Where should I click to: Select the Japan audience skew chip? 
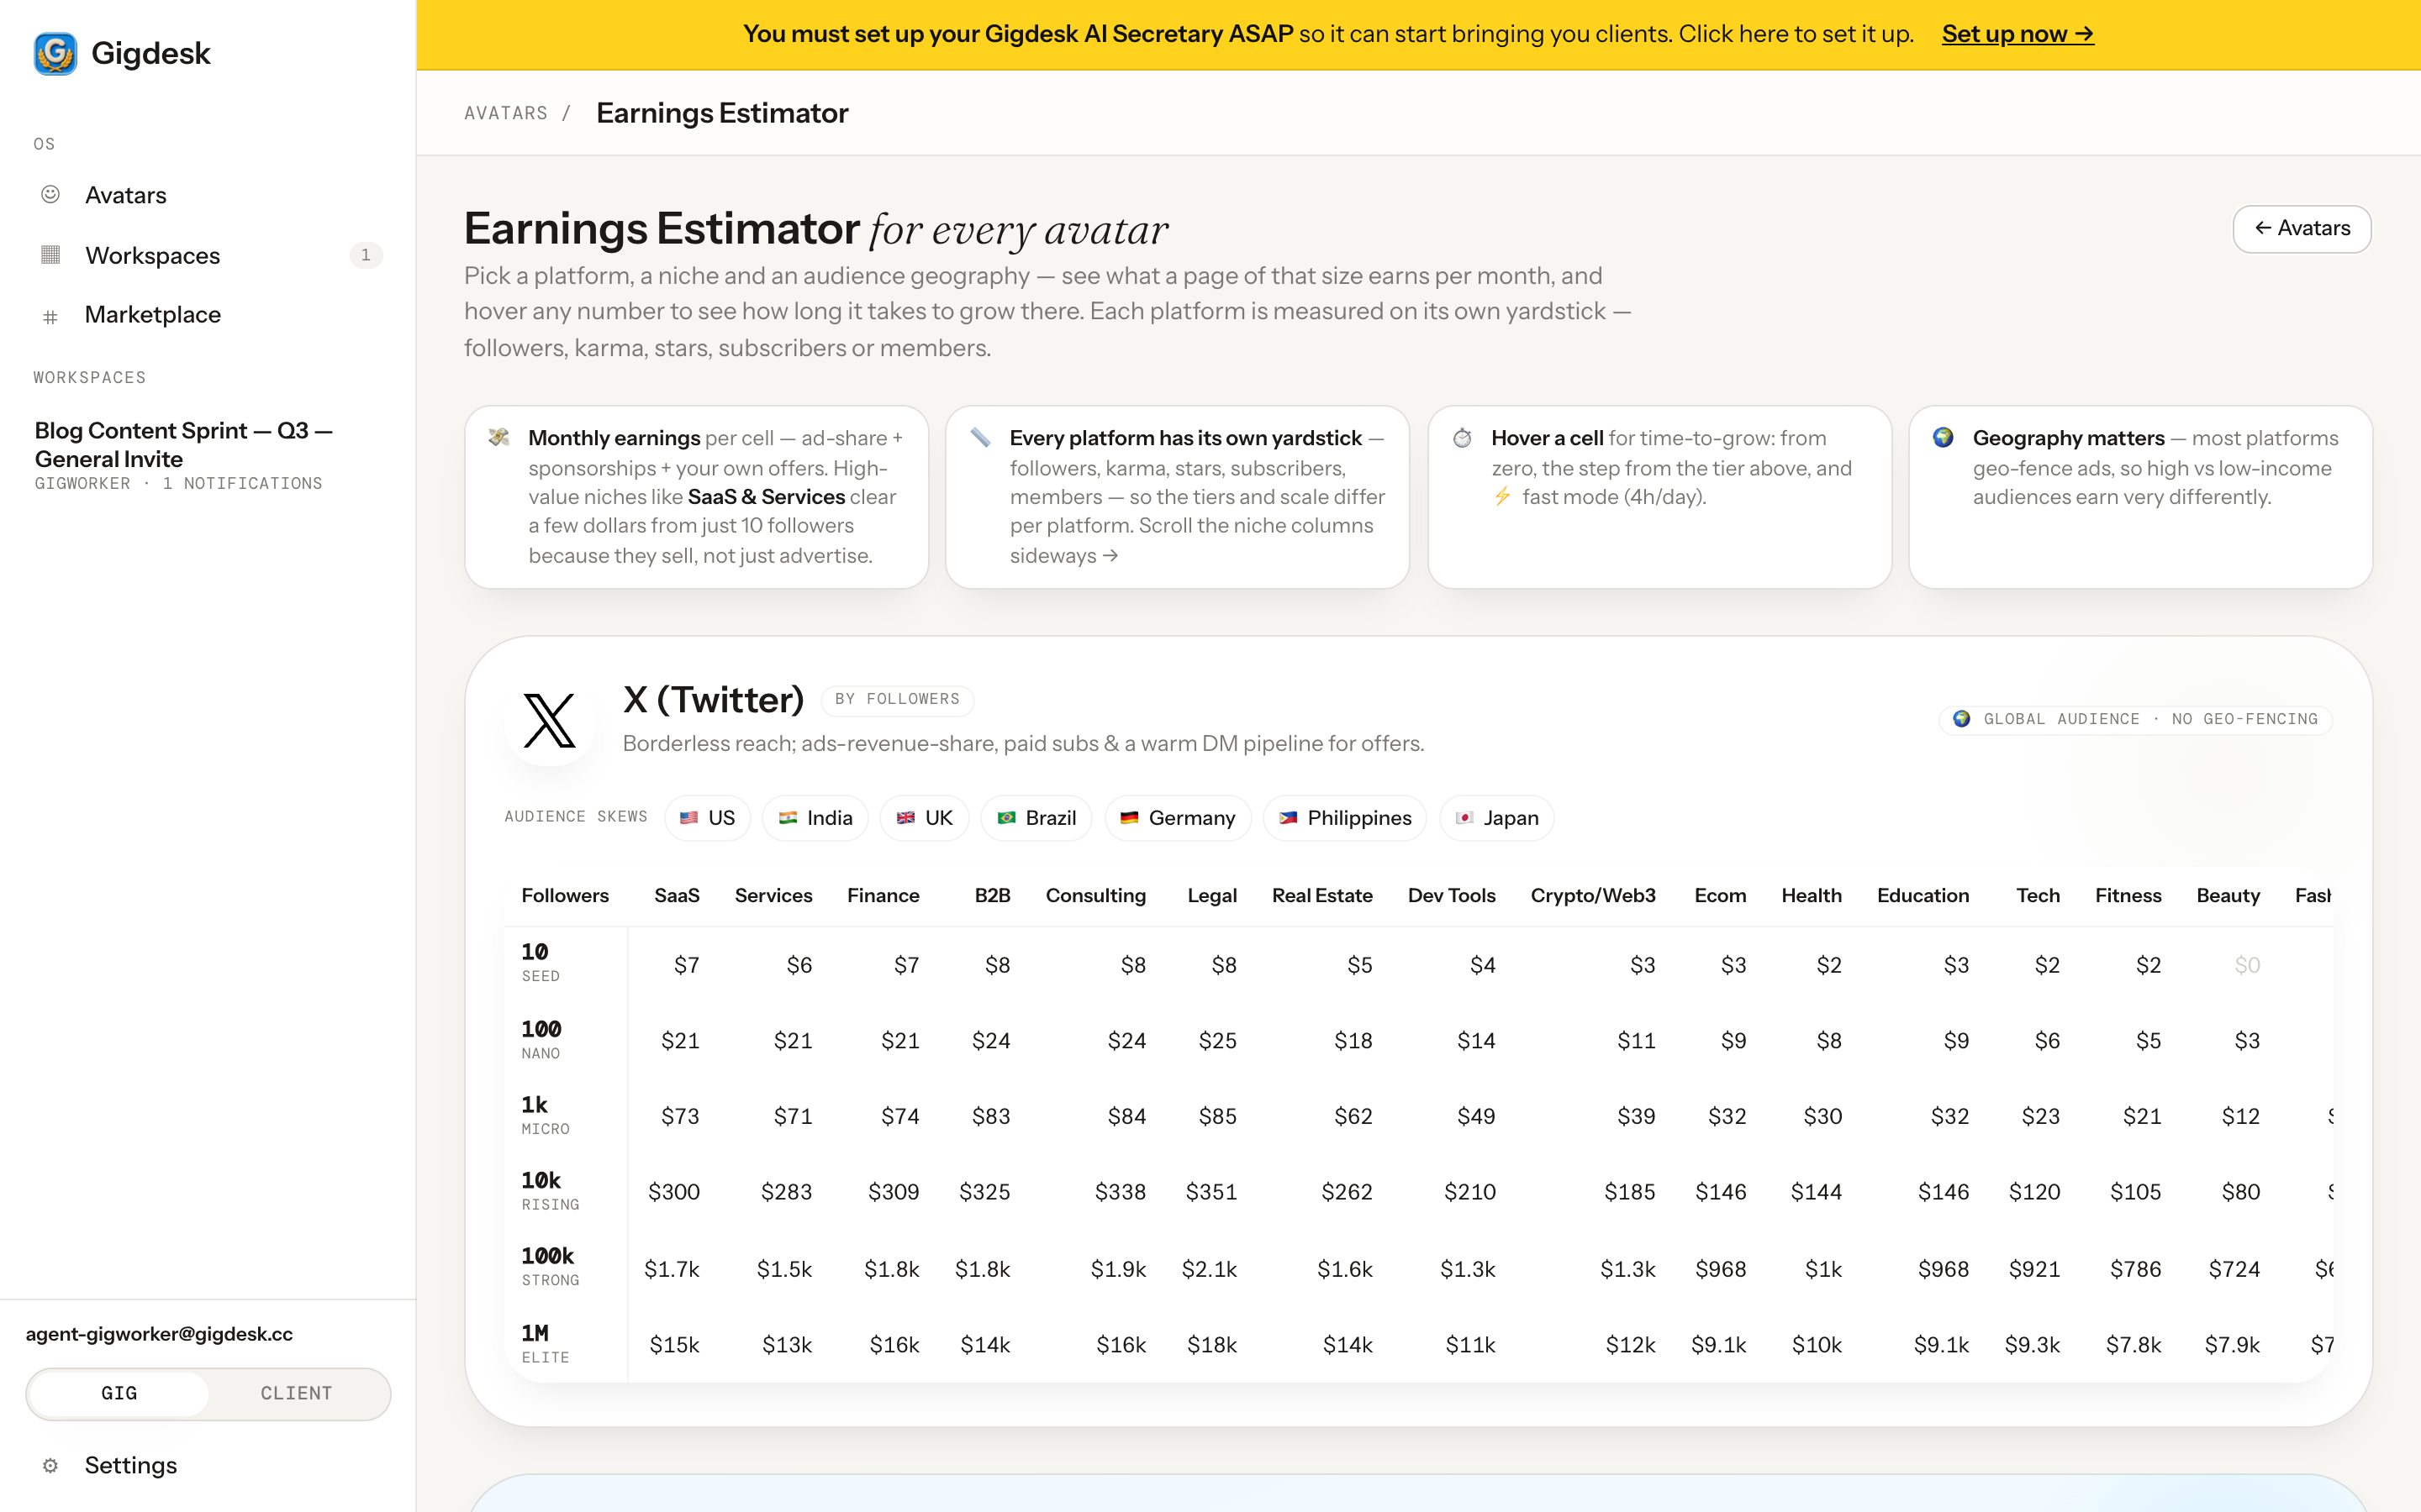pyautogui.click(x=1496, y=818)
